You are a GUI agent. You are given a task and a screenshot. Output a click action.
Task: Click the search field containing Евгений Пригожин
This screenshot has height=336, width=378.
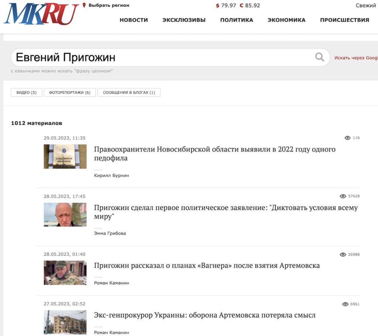click(x=162, y=58)
